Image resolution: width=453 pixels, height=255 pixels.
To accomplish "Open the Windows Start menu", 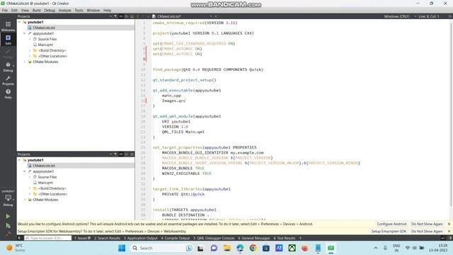I will coord(122,248).
